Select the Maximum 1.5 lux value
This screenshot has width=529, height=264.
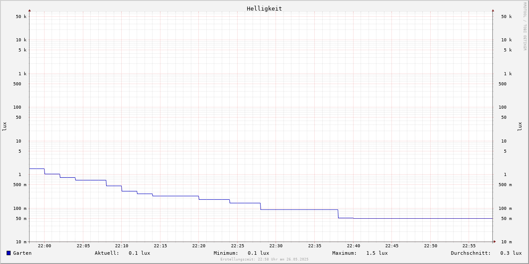pos(377,253)
